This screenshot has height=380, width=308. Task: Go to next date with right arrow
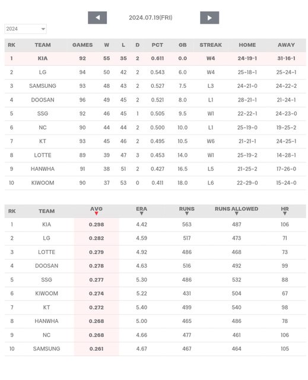[209, 18]
